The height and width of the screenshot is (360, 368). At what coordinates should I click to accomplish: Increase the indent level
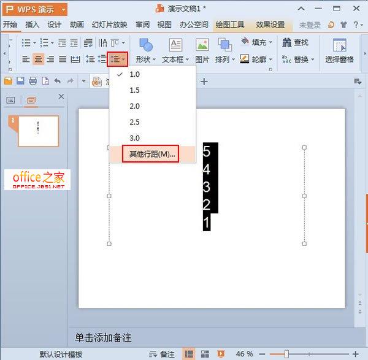tap(74, 43)
